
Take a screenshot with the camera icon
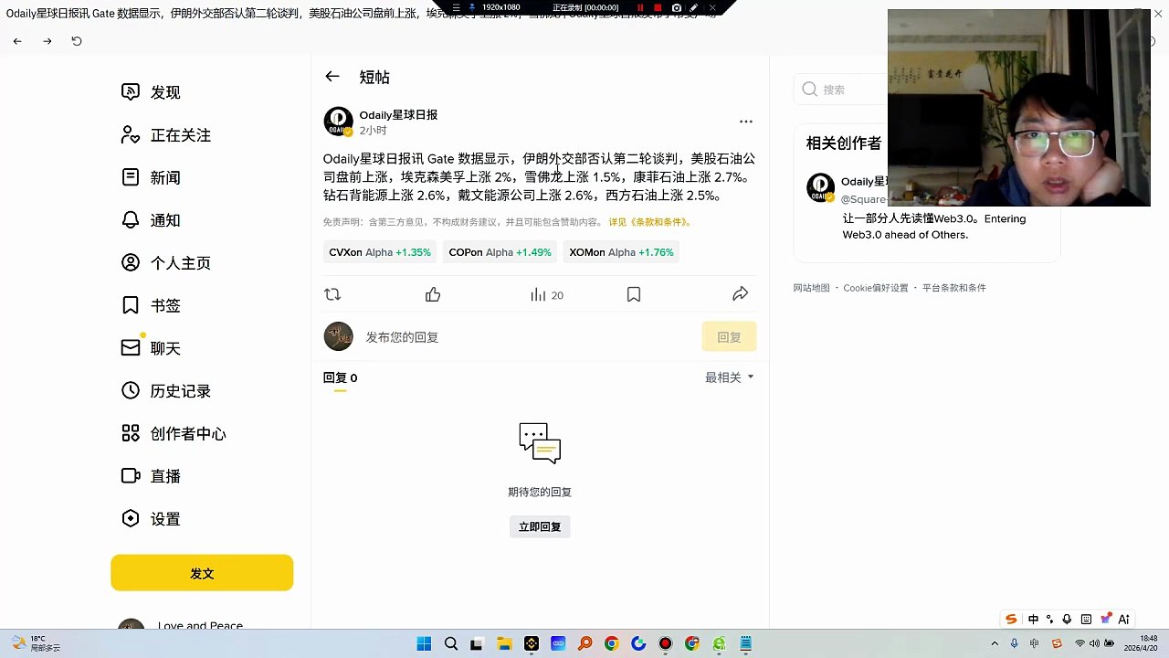(x=677, y=7)
